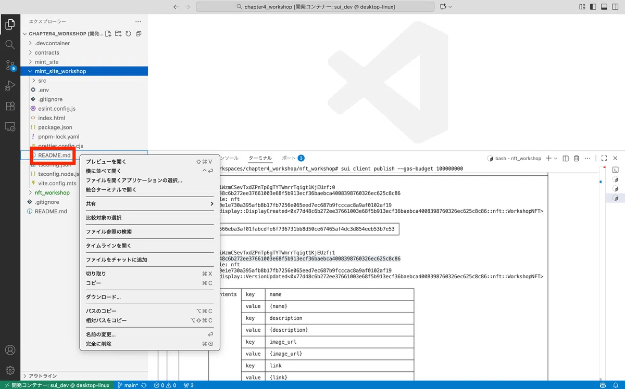
Task: Go back with the title bar arrow
Action: [176, 7]
